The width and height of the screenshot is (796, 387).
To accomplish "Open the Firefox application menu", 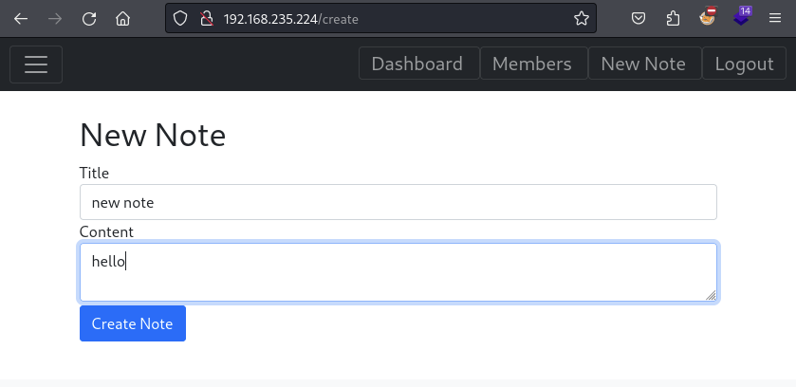I will (775, 18).
